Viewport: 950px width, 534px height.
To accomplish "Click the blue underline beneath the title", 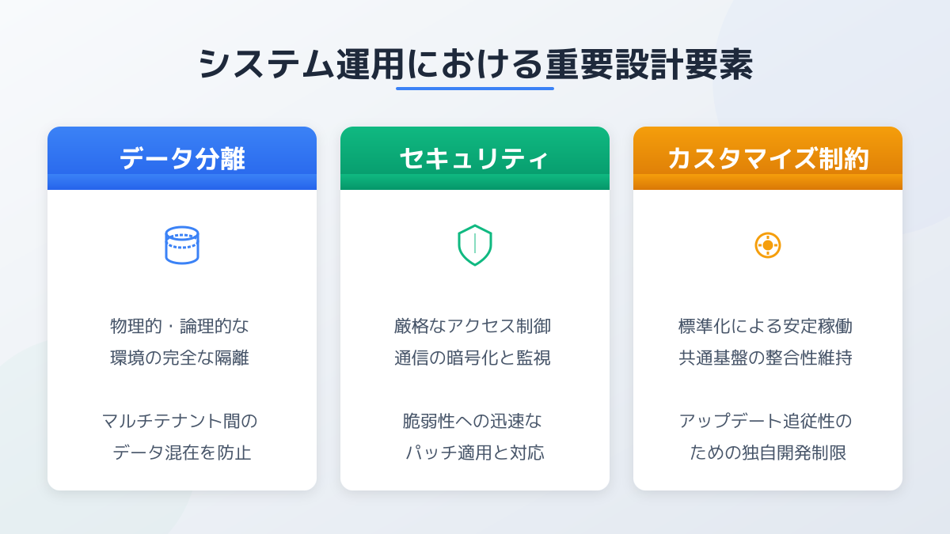I will 475,89.
